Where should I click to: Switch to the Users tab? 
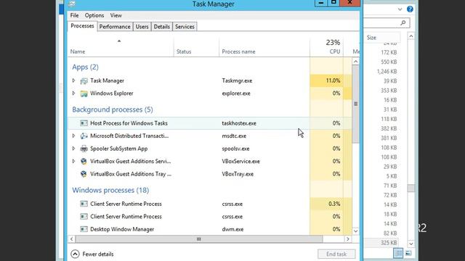coord(142,27)
